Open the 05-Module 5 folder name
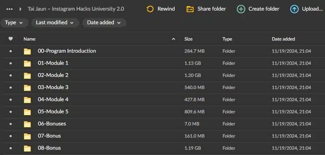The width and height of the screenshot is (325, 155). (53, 111)
